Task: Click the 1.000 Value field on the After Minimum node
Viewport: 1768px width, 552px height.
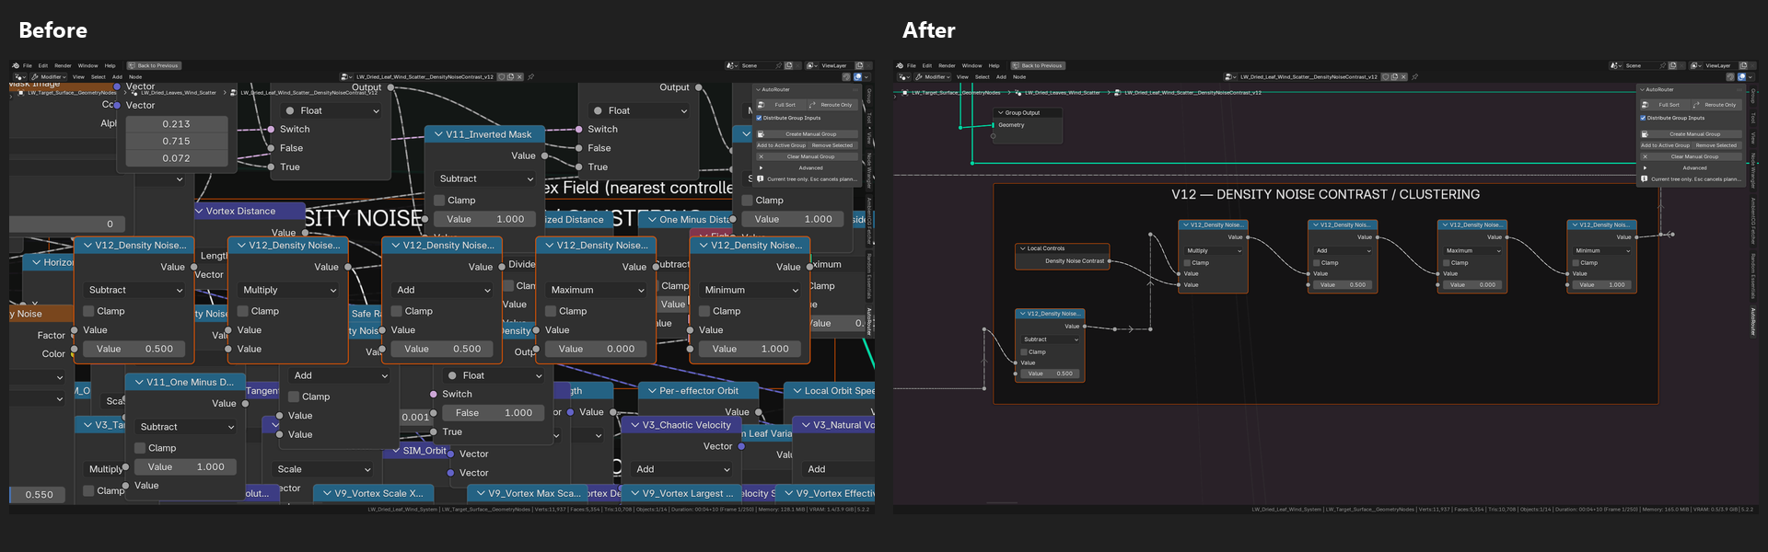Action: click(x=1602, y=285)
